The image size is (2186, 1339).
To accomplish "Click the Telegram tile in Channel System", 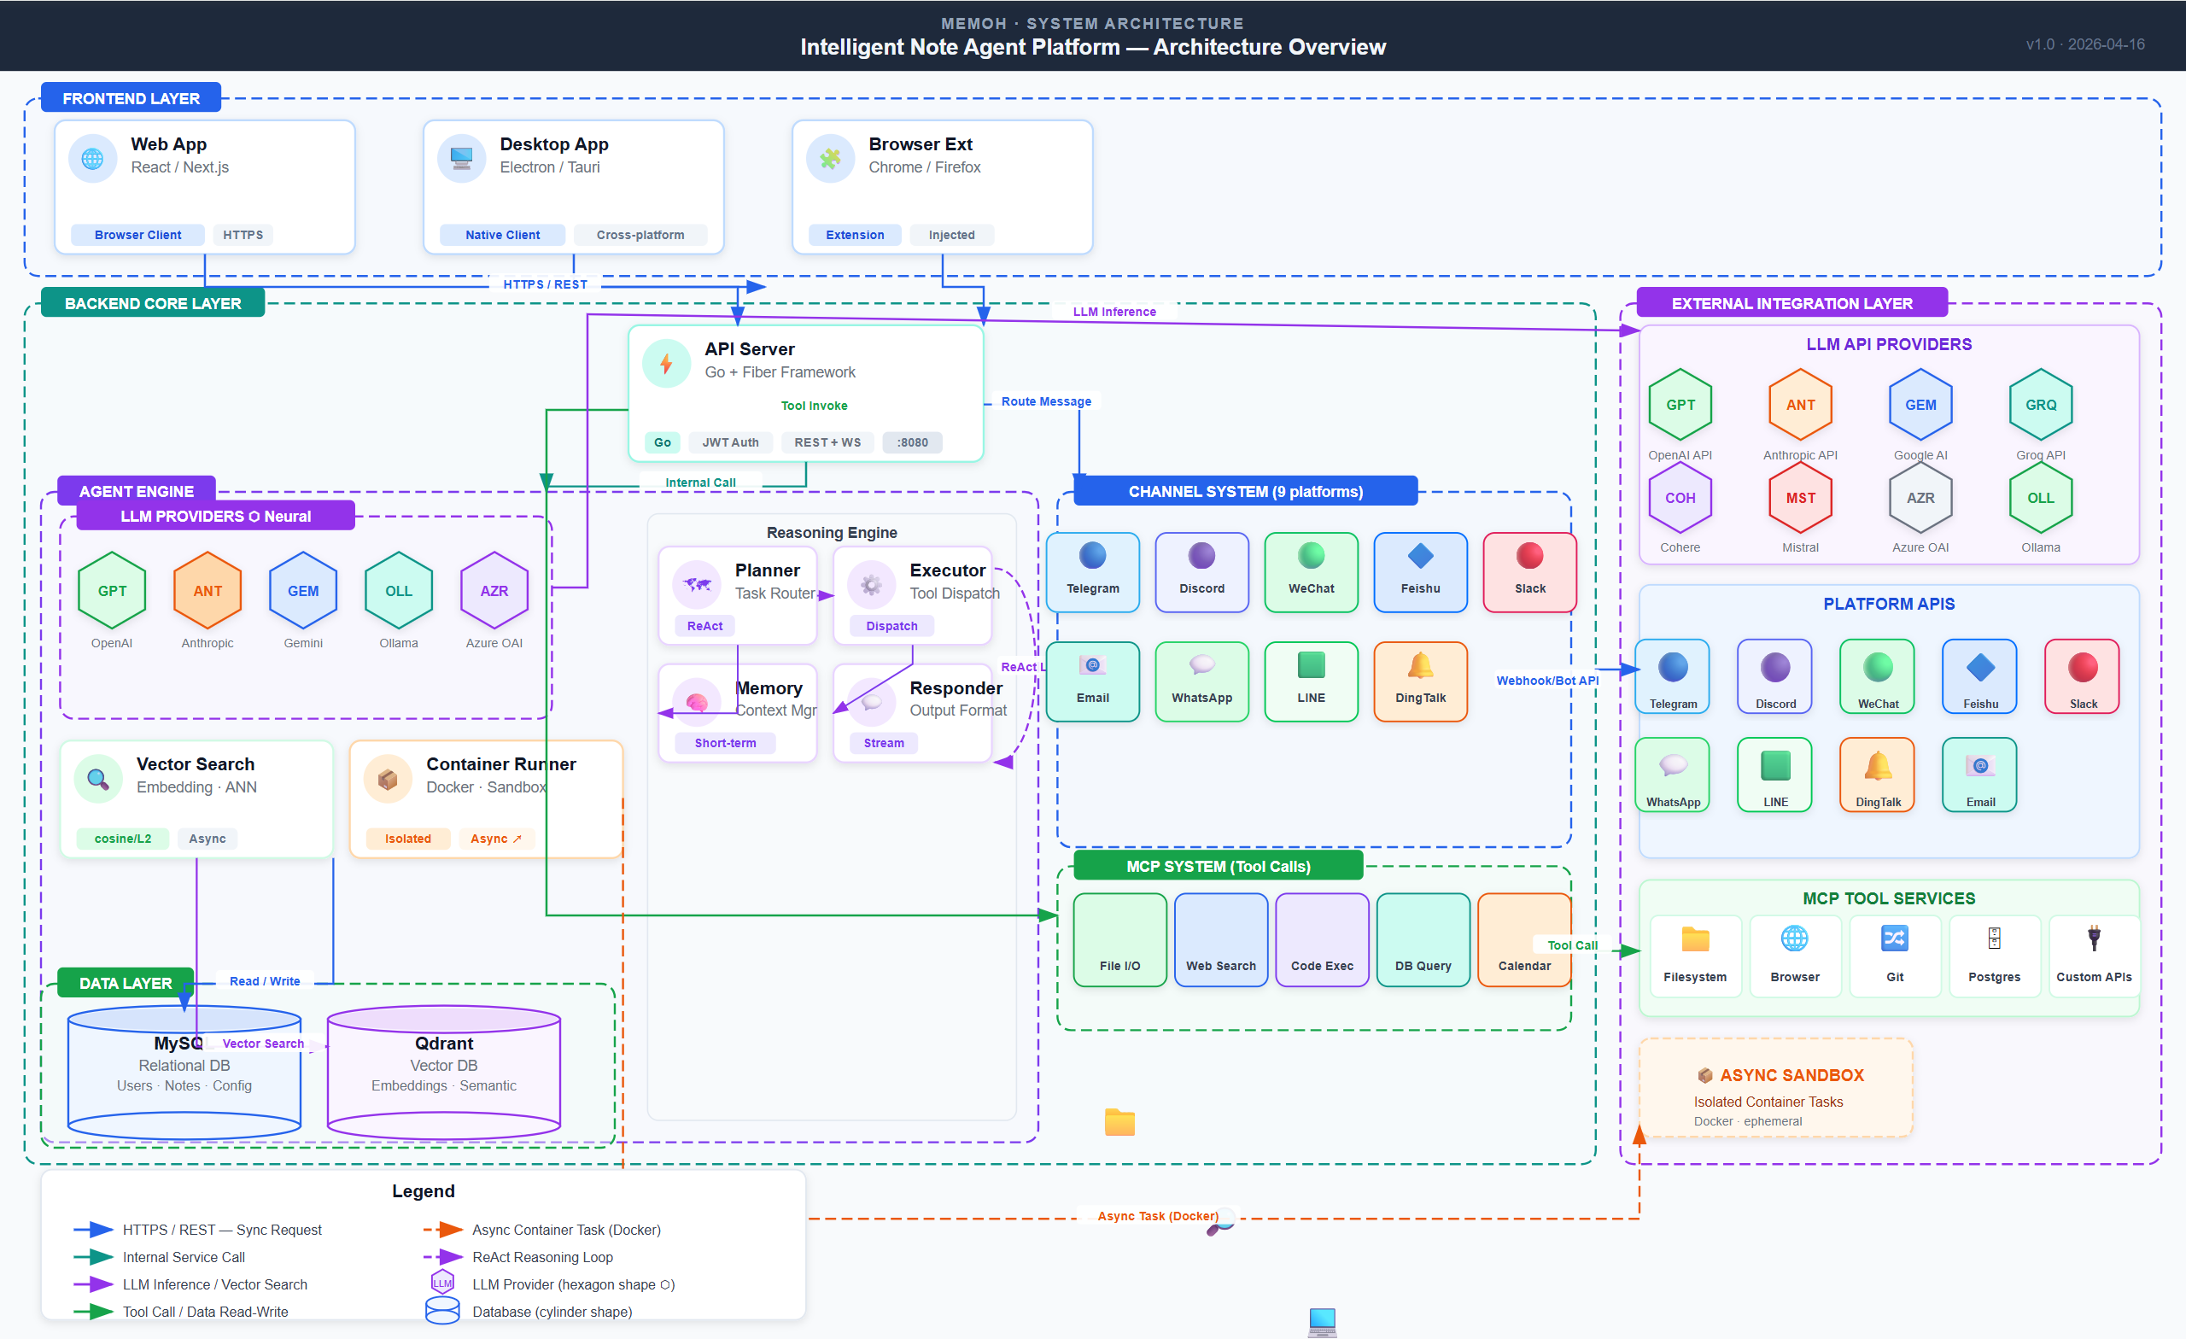I will (1093, 572).
